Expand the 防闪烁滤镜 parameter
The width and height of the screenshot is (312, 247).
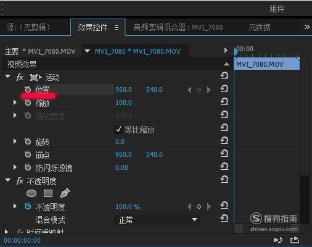coord(15,167)
